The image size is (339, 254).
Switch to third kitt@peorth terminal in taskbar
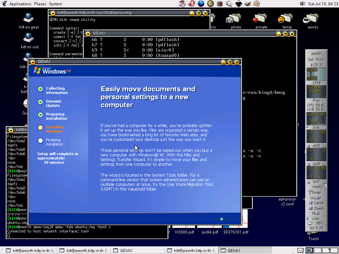coord(192,251)
